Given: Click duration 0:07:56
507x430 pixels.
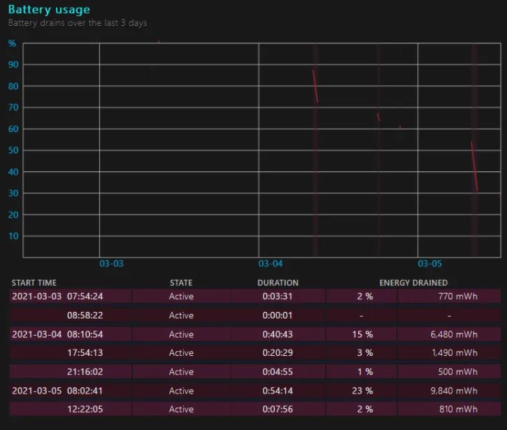Looking at the screenshot, I should point(278,409).
